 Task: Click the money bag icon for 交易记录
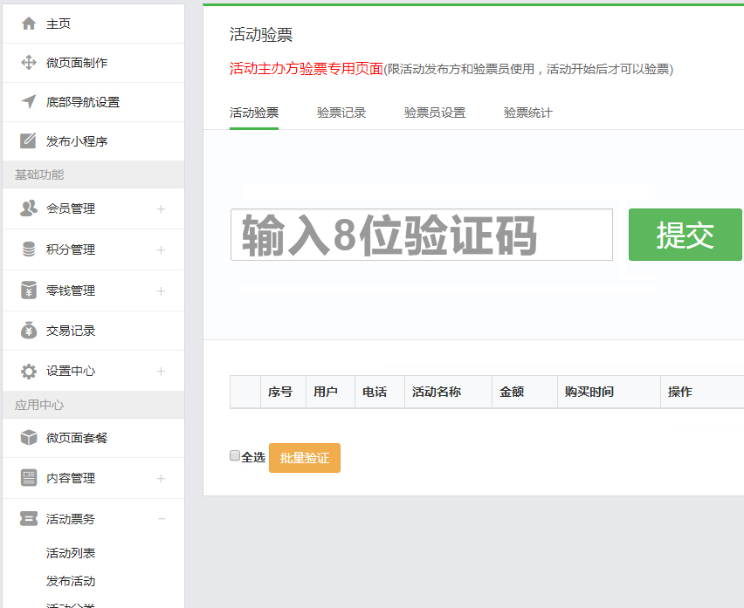tap(29, 331)
